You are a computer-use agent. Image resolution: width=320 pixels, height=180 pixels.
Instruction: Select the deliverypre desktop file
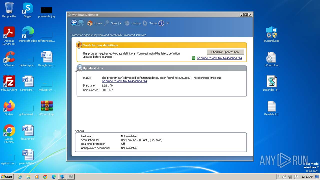tap(28, 61)
